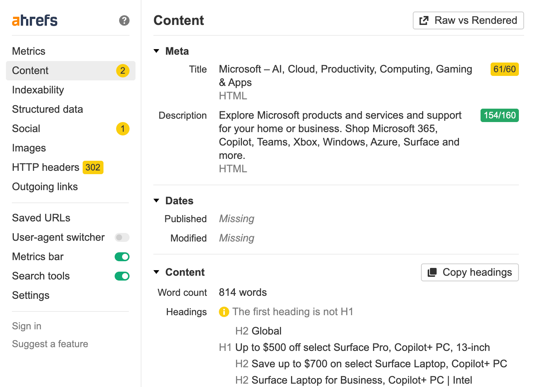Click the badge showing 1 next to Social
This screenshot has height=387, width=536.
pos(122,129)
